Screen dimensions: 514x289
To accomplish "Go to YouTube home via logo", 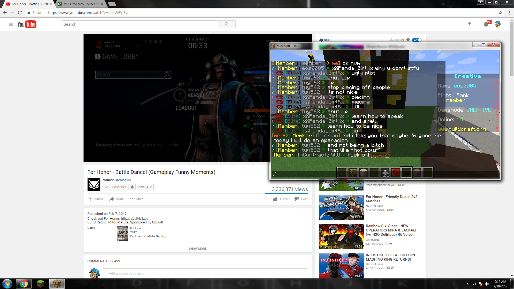I will tap(27, 24).
